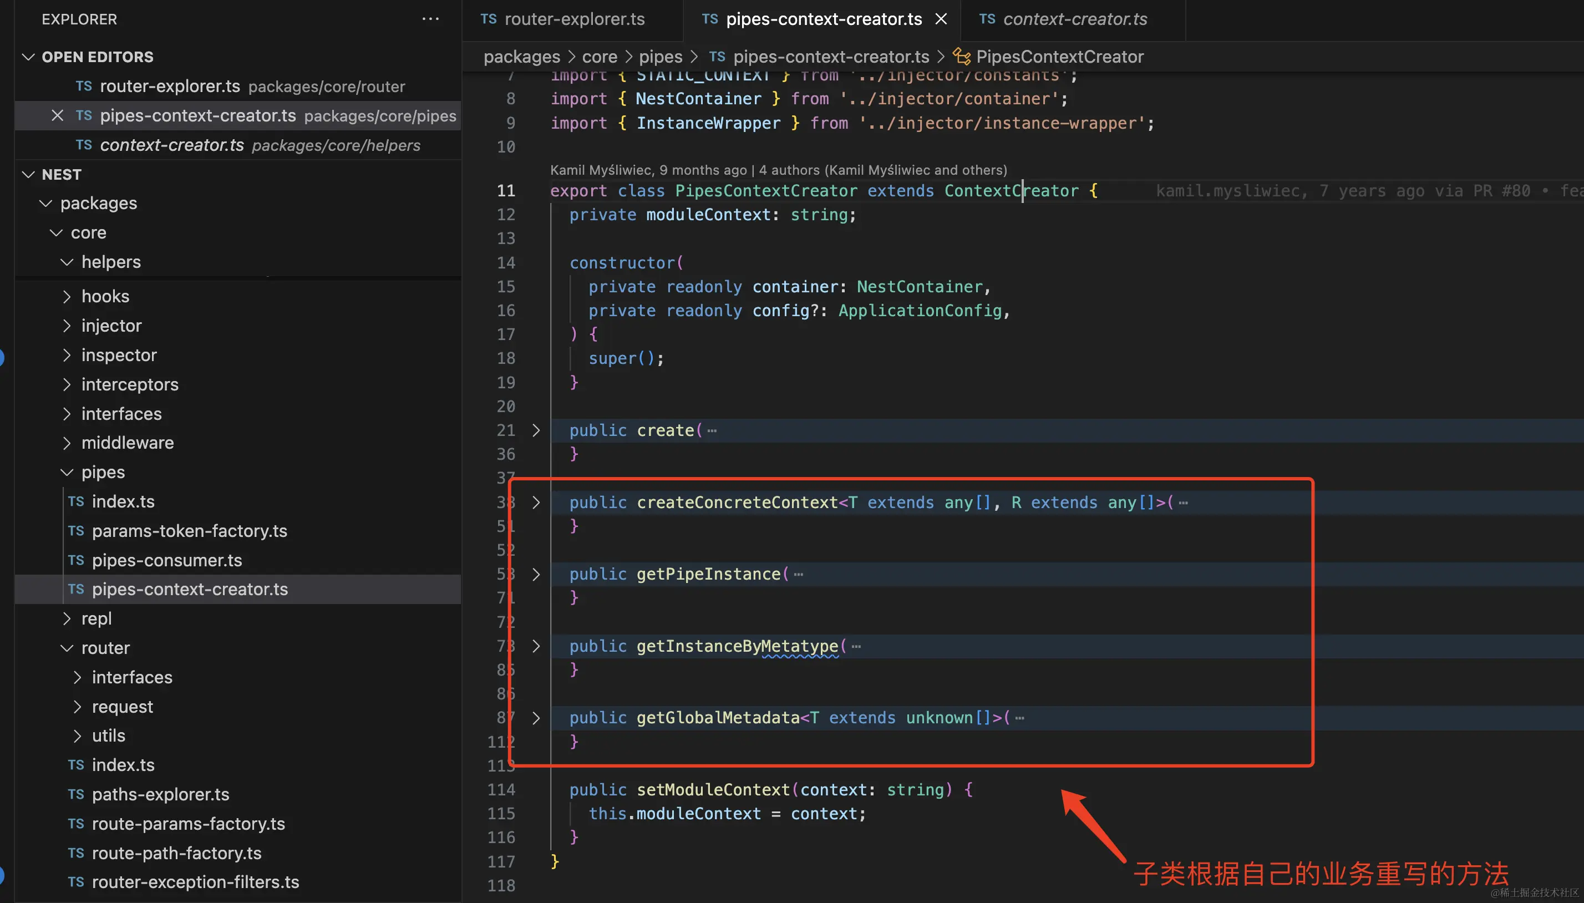Unfold createConcreteContext method
The height and width of the screenshot is (903, 1584).
point(536,503)
